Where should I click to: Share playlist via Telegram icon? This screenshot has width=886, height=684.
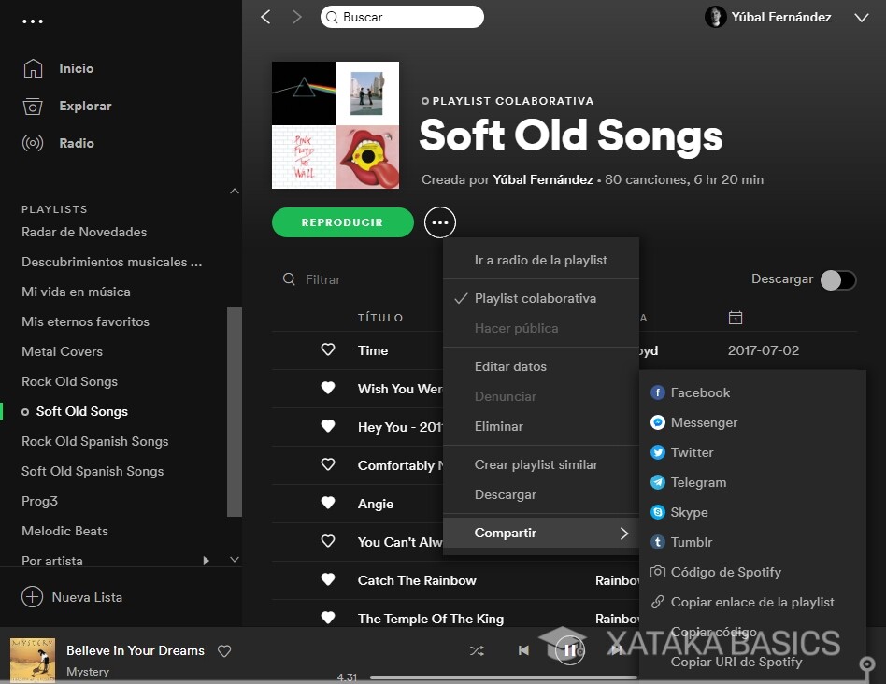pyautogui.click(x=658, y=482)
